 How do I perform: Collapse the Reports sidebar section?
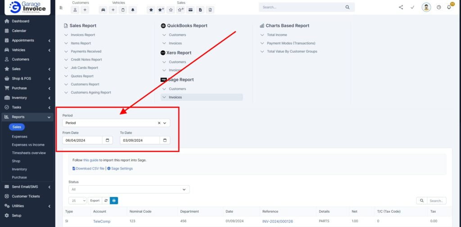[27, 117]
